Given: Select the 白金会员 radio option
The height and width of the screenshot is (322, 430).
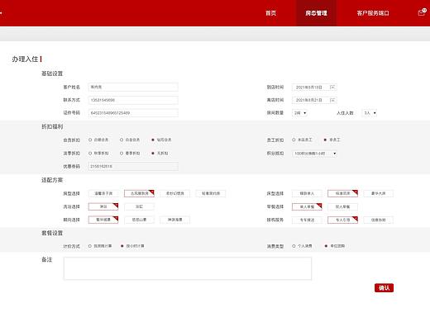Looking at the screenshot, I should click(130, 140).
